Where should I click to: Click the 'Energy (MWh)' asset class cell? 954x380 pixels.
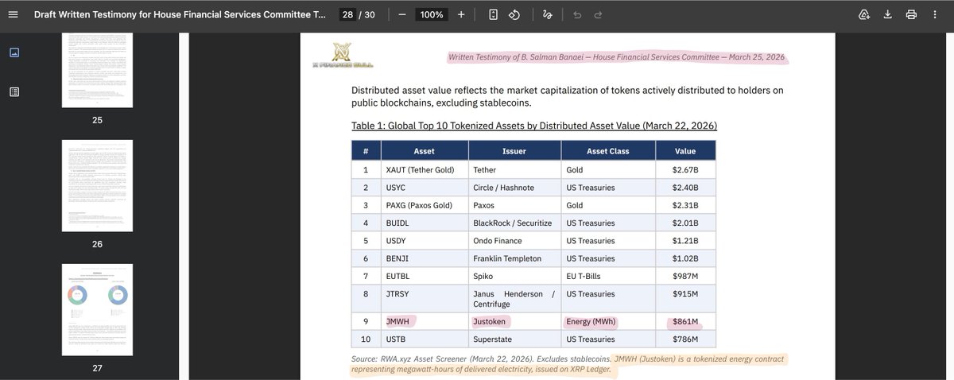tap(608, 321)
